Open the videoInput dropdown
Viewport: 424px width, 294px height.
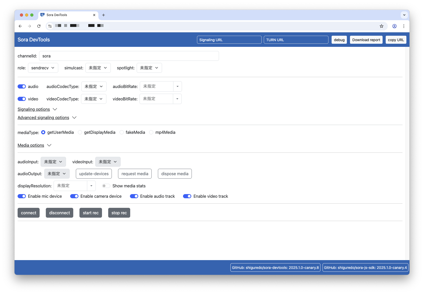click(108, 162)
